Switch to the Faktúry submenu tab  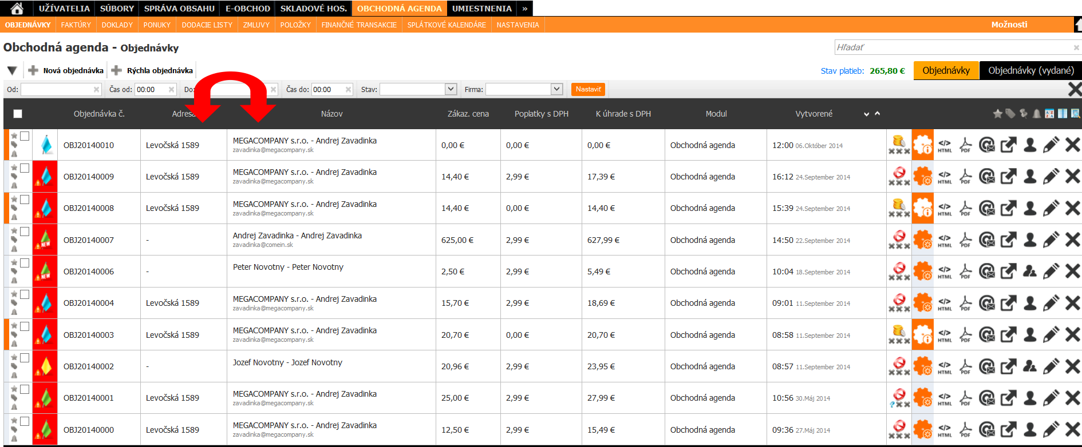coord(76,25)
